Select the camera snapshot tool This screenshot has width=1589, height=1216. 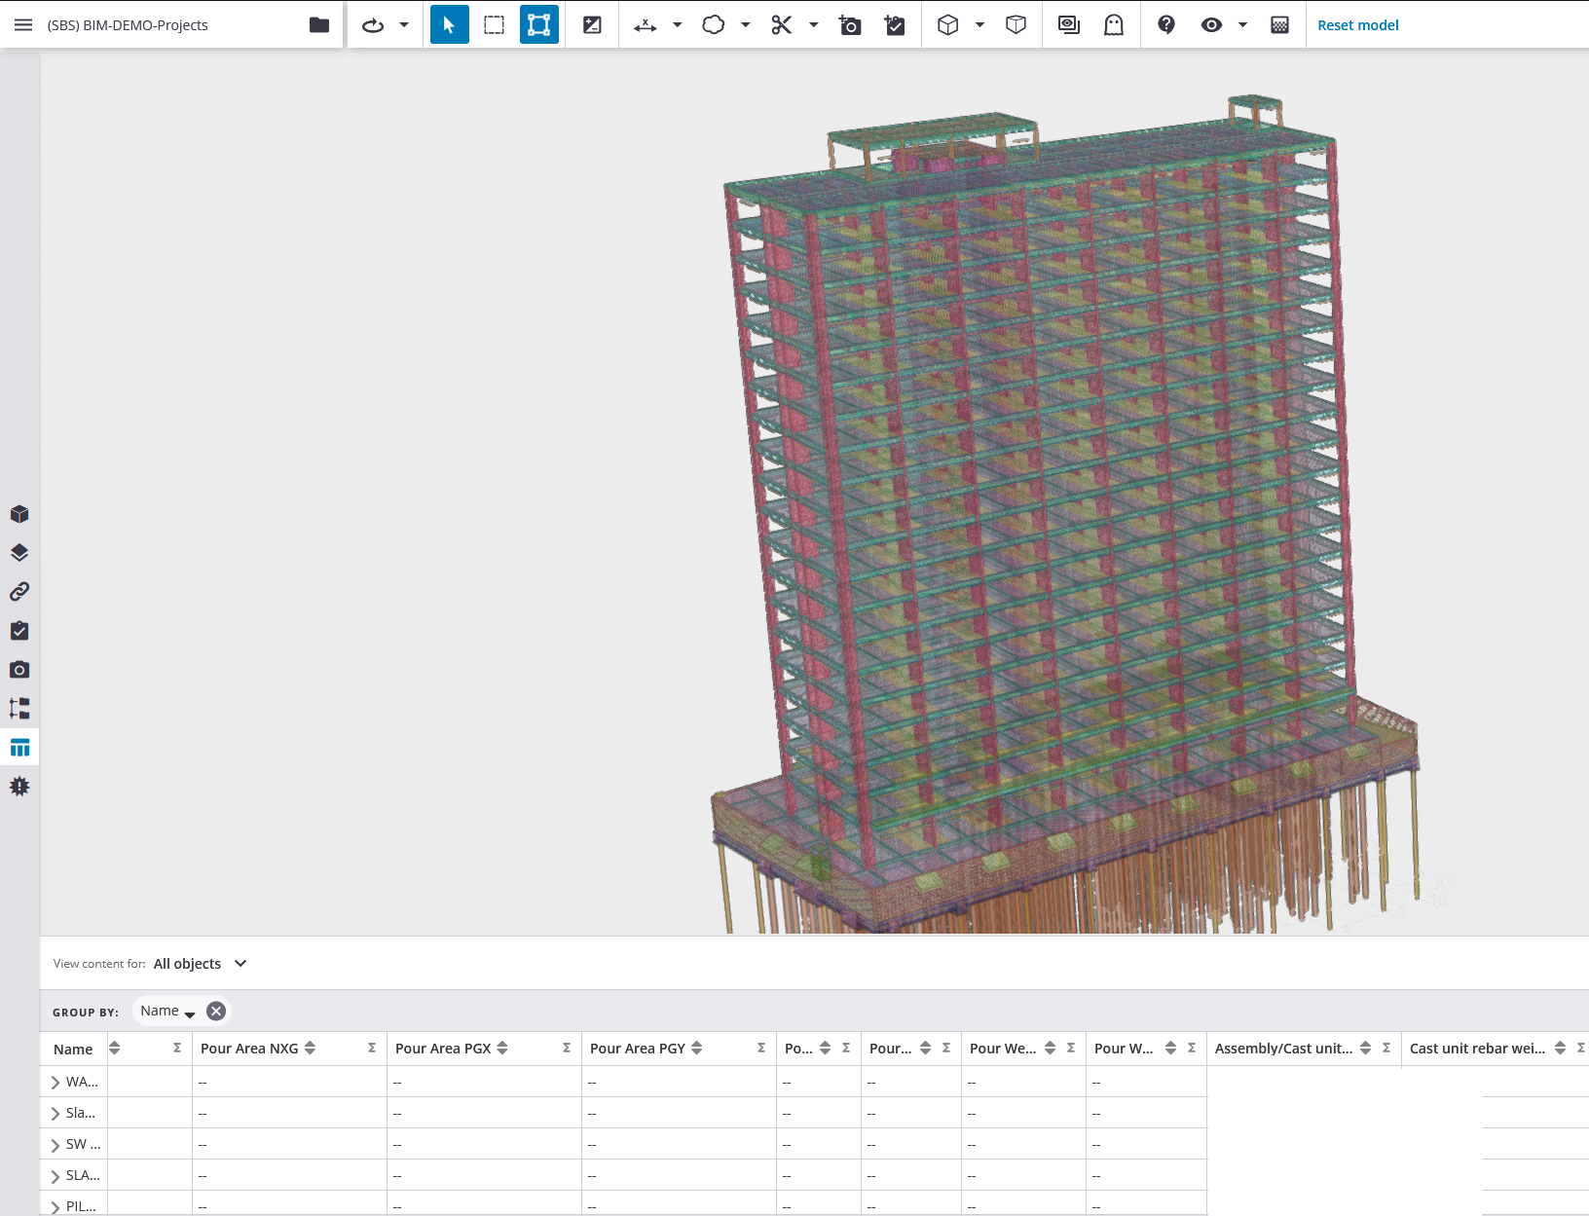point(850,24)
